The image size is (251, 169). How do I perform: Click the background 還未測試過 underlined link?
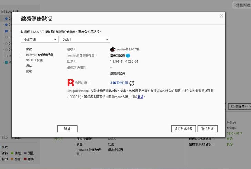click(116, 150)
